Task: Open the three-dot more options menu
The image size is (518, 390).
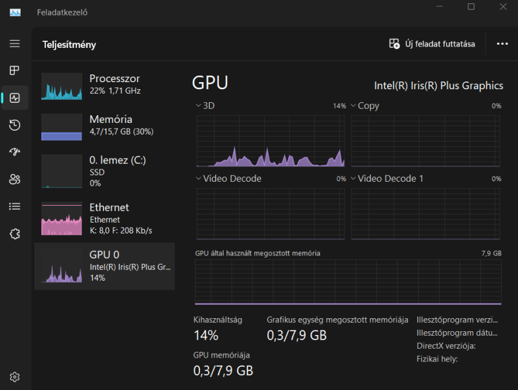Action: coord(502,44)
